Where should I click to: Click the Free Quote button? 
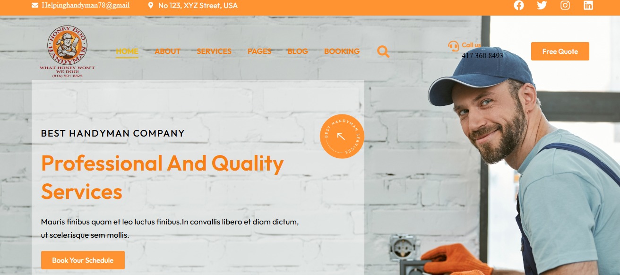point(560,52)
